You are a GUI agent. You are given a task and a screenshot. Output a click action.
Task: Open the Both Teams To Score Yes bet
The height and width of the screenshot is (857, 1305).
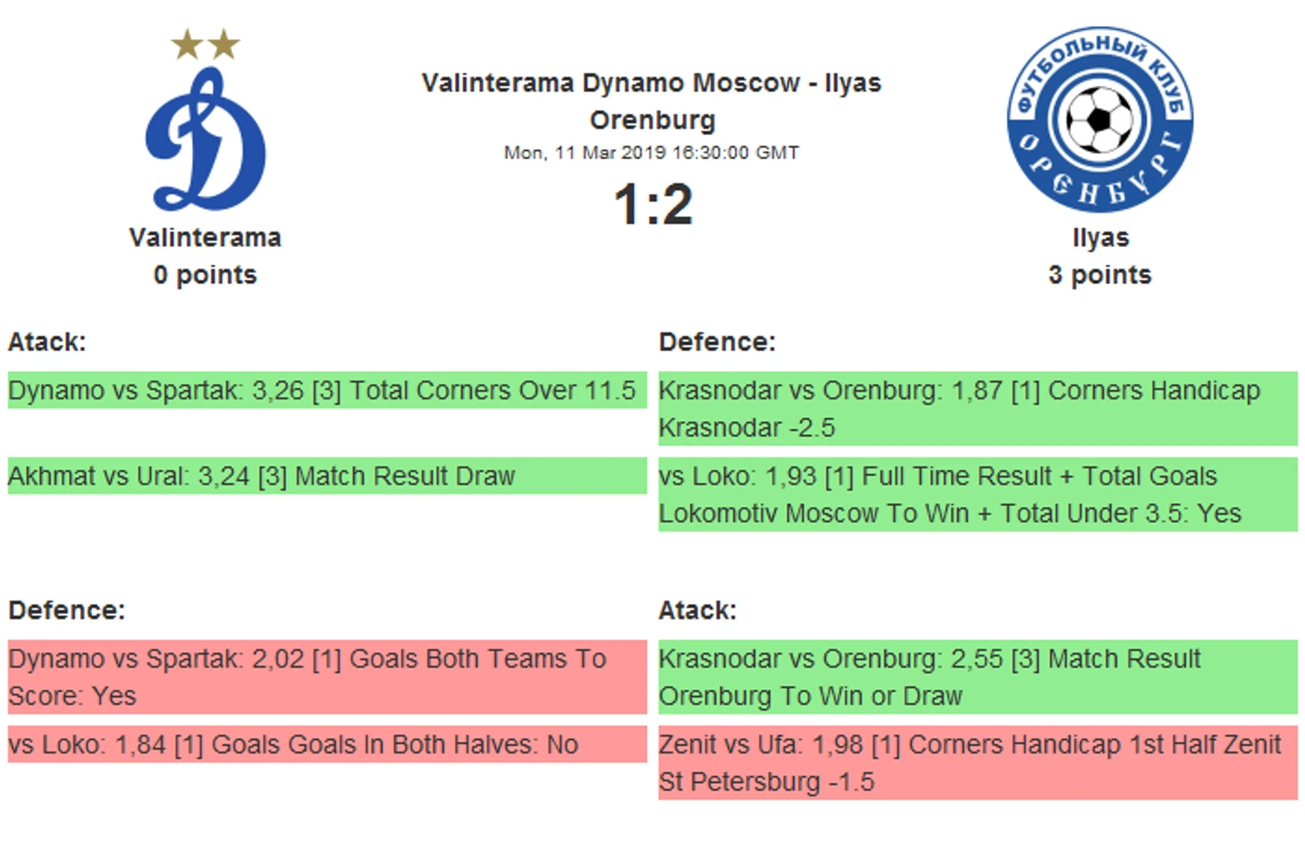click(x=327, y=676)
